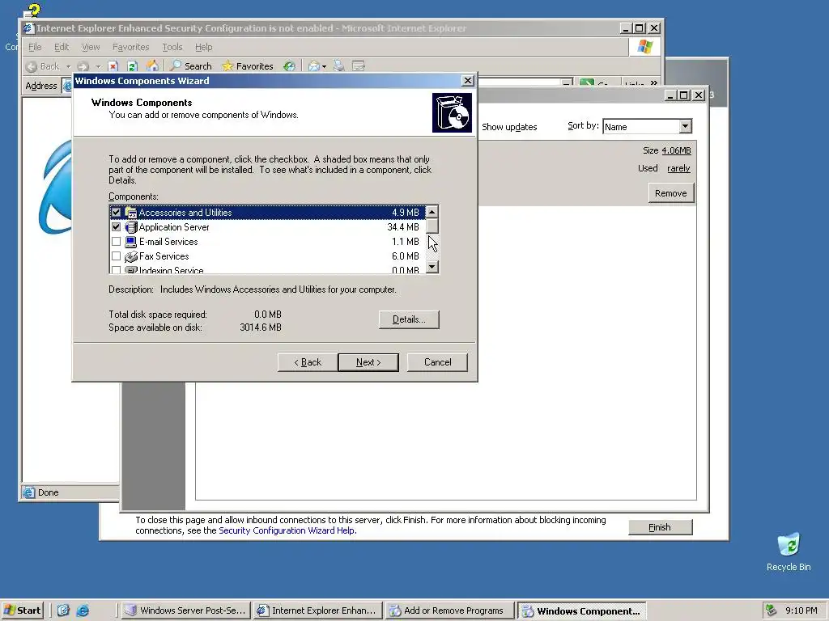Viewport: 829px width, 621px height.
Task: Open the Edit menu in Internet Explorer
Action: click(62, 47)
